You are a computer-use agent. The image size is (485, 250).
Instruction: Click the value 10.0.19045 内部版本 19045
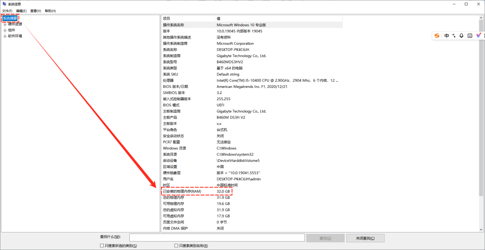pos(239,31)
